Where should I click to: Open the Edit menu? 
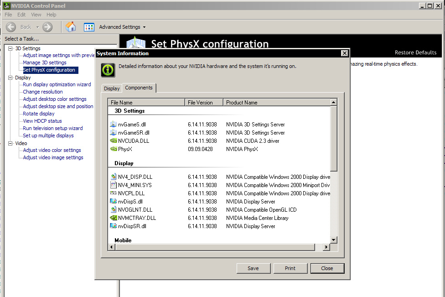21,15
